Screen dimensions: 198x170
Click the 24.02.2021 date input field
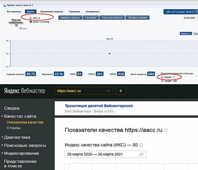(191, 18)
